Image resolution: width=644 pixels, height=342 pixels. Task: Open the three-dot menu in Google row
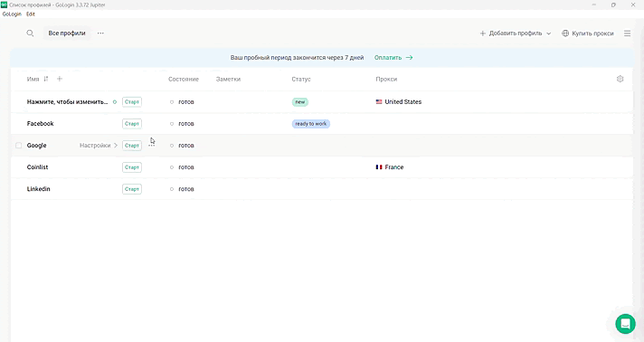[x=152, y=146]
